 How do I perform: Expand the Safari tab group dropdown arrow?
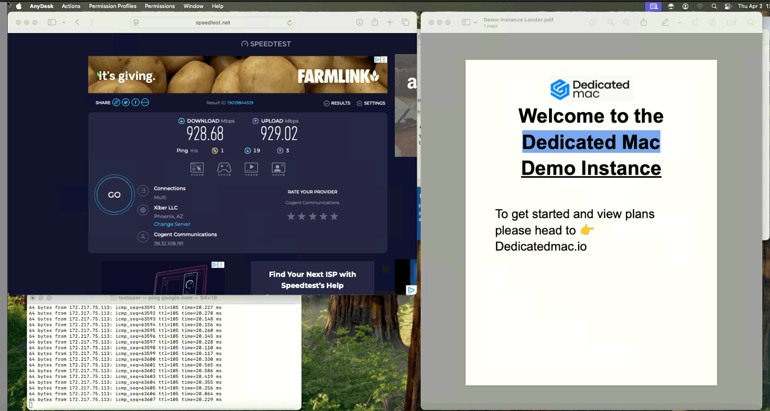pyautogui.click(x=64, y=22)
